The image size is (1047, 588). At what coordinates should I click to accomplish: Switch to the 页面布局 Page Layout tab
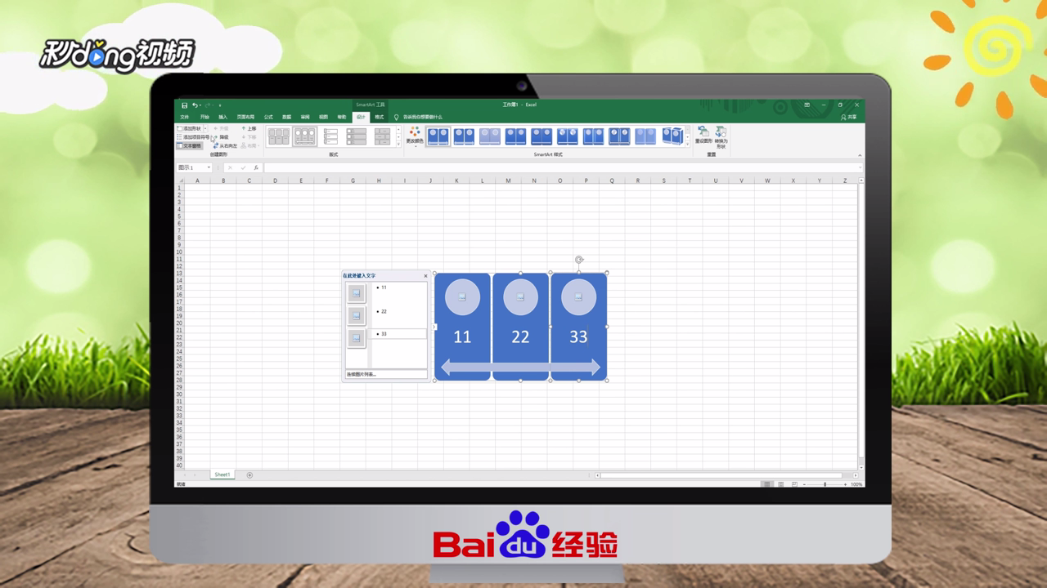[x=245, y=117]
